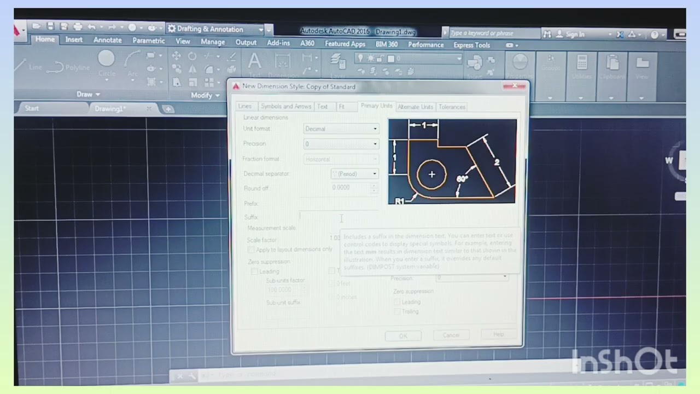The width and height of the screenshot is (700, 394).
Task: Select the Move tool in Modify panel
Action: (x=177, y=56)
